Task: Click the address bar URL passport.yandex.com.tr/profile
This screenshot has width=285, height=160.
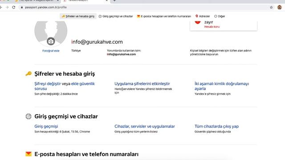Action: pyautogui.click(x=46, y=7)
